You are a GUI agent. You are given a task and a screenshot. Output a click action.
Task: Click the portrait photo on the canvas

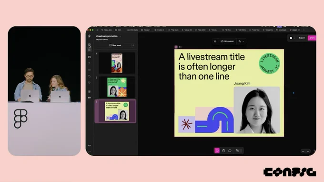pos(257,110)
